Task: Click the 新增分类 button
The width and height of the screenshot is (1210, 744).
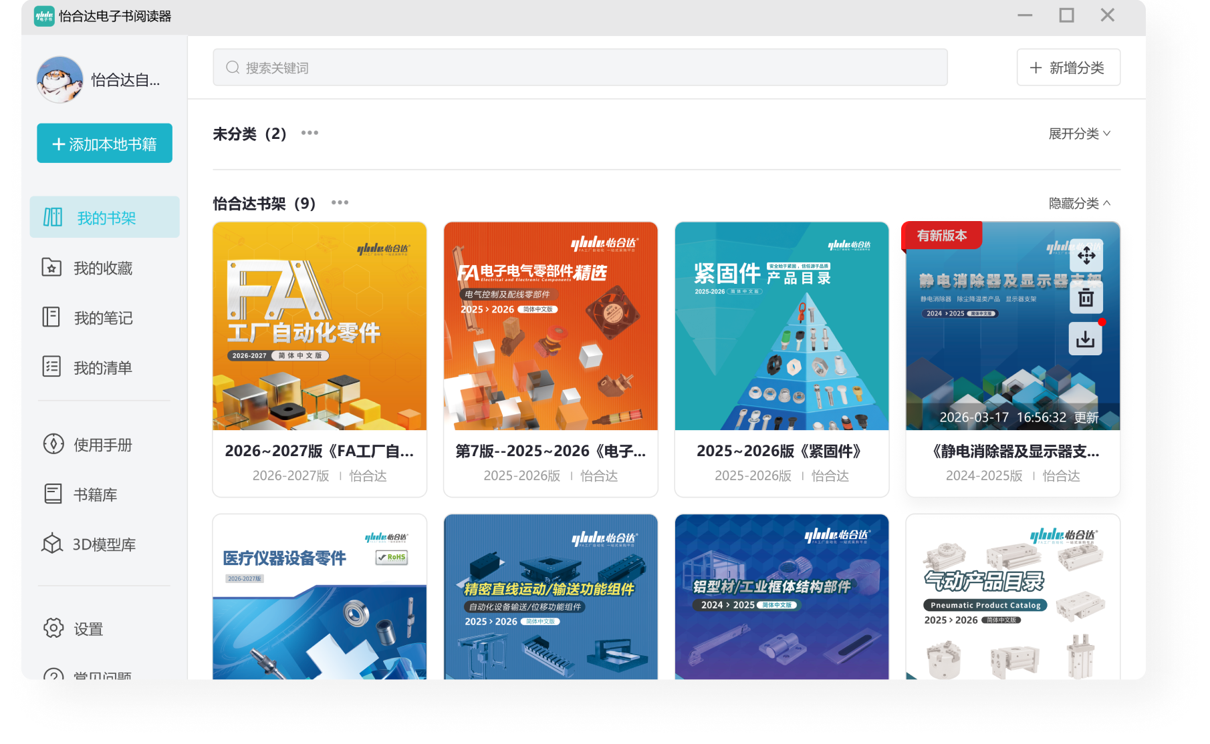Action: pyautogui.click(x=1068, y=67)
